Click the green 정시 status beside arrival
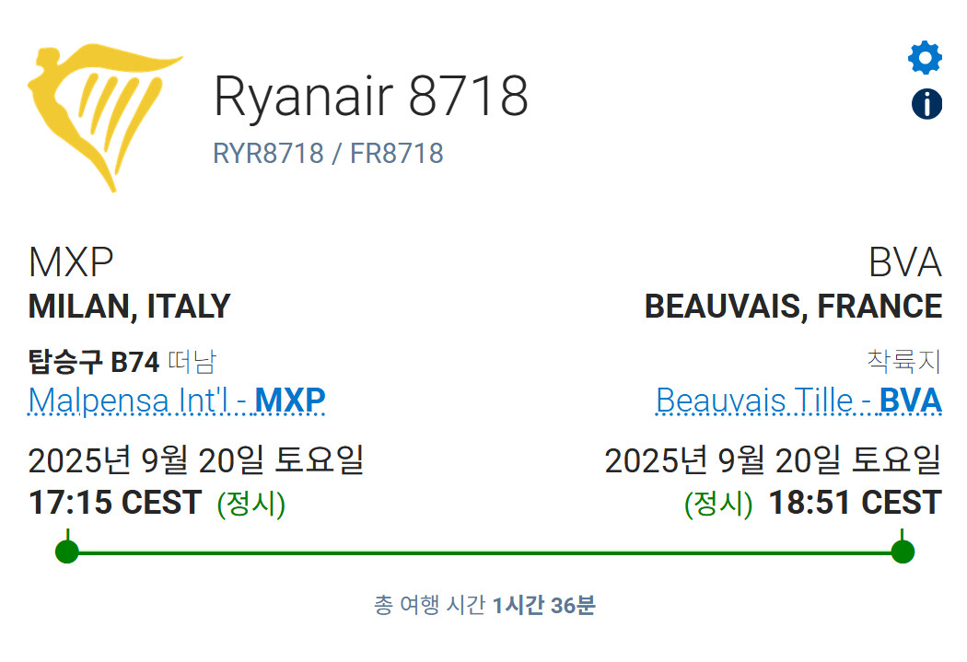This screenshot has height=662, width=967. [718, 504]
